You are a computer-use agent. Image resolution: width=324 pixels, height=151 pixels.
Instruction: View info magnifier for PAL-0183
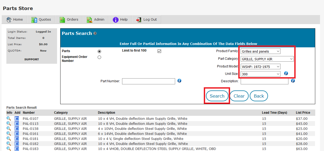point(9,149)
